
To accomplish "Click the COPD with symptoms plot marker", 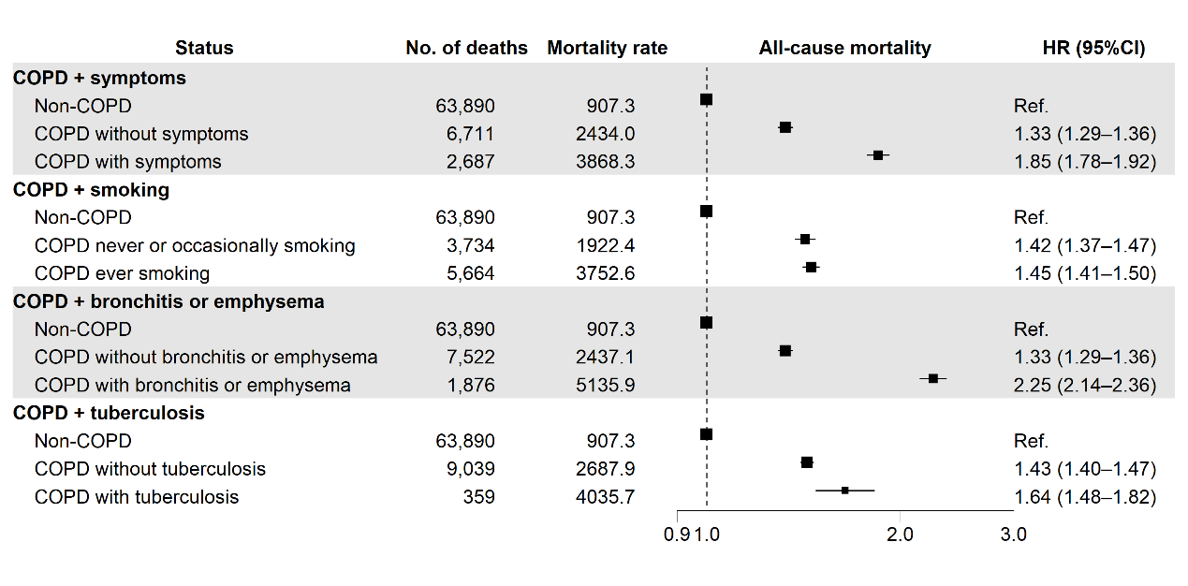I will [x=878, y=154].
